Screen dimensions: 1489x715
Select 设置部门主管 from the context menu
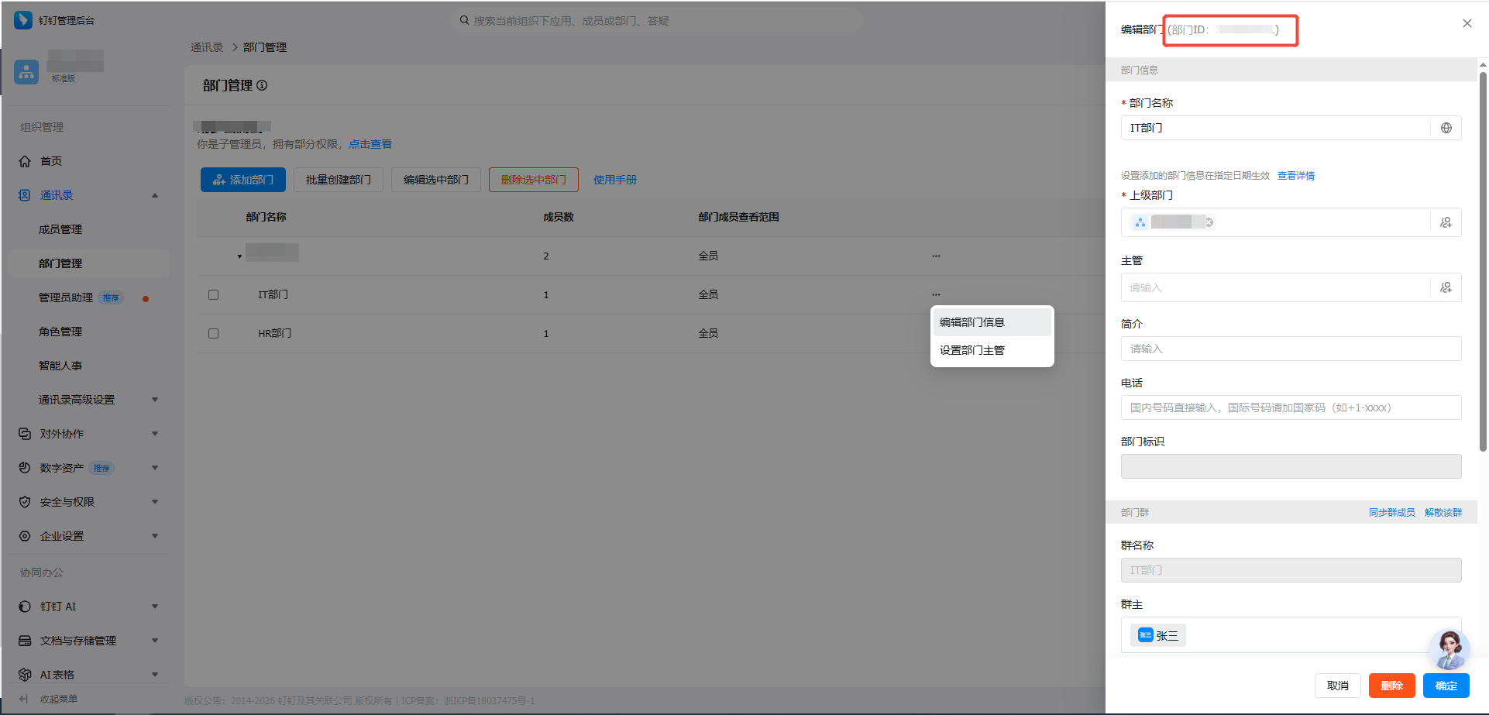tap(992, 350)
